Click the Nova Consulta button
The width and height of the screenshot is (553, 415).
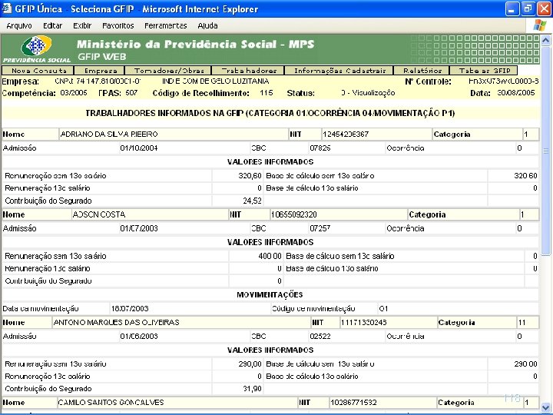pos(38,71)
